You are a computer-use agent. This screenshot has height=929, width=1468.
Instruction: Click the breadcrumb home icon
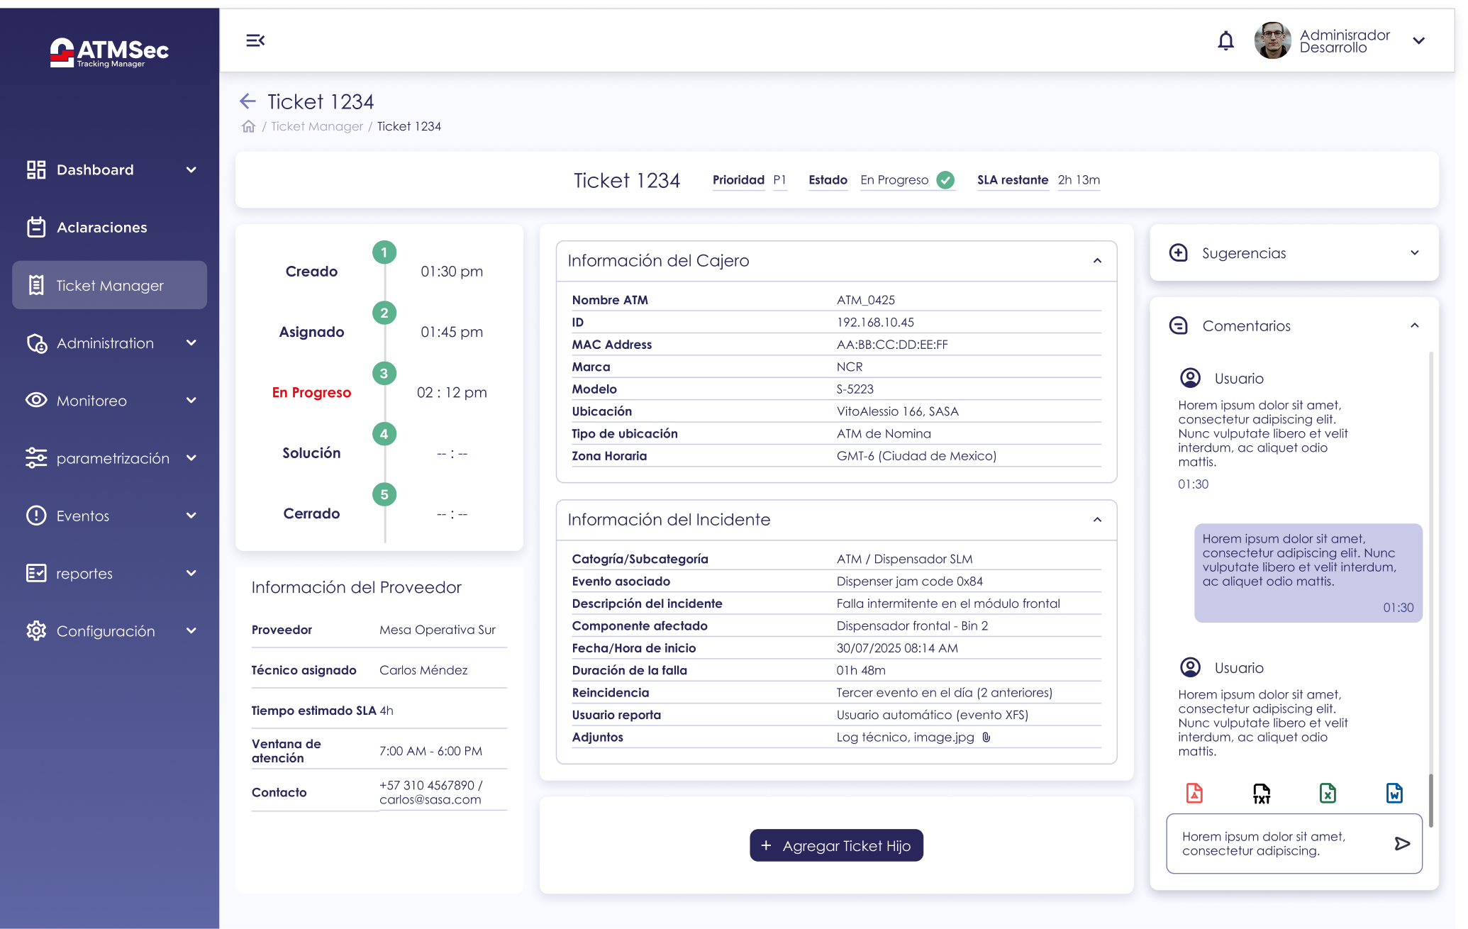click(x=248, y=126)
